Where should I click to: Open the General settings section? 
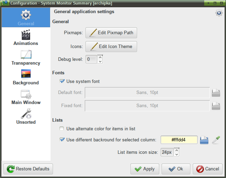click(x=26, y=18)
